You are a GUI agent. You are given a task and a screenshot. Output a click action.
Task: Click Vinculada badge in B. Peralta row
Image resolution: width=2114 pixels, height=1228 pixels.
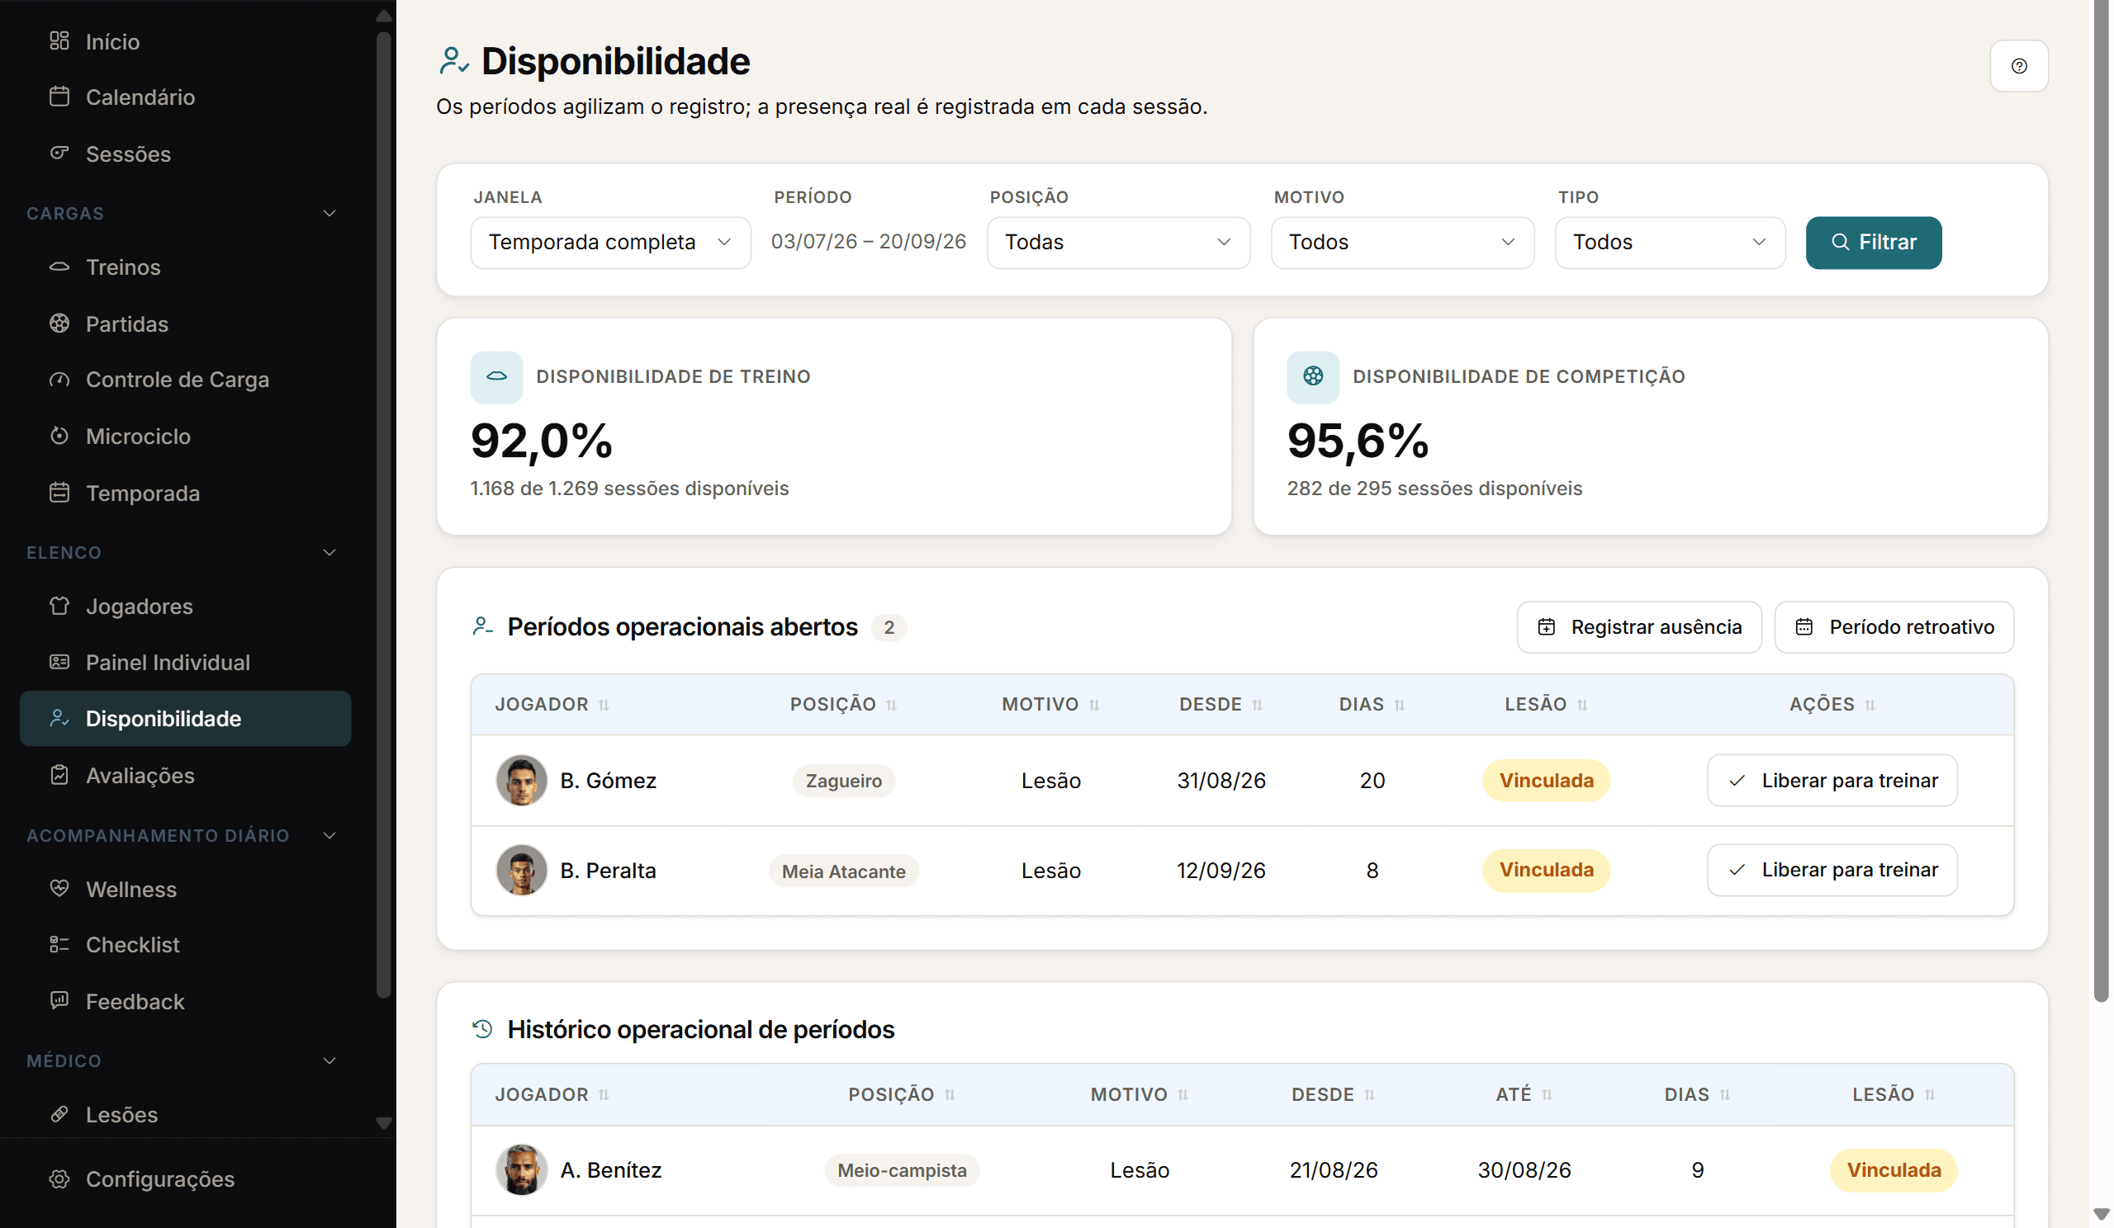point(1545,870)
